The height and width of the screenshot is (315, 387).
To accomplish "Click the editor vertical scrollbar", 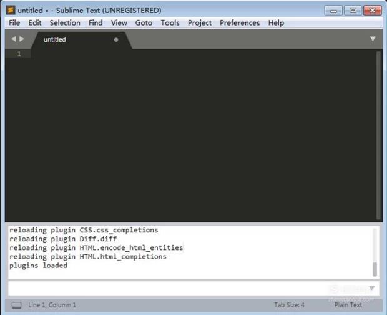I will tap(379, 136).
